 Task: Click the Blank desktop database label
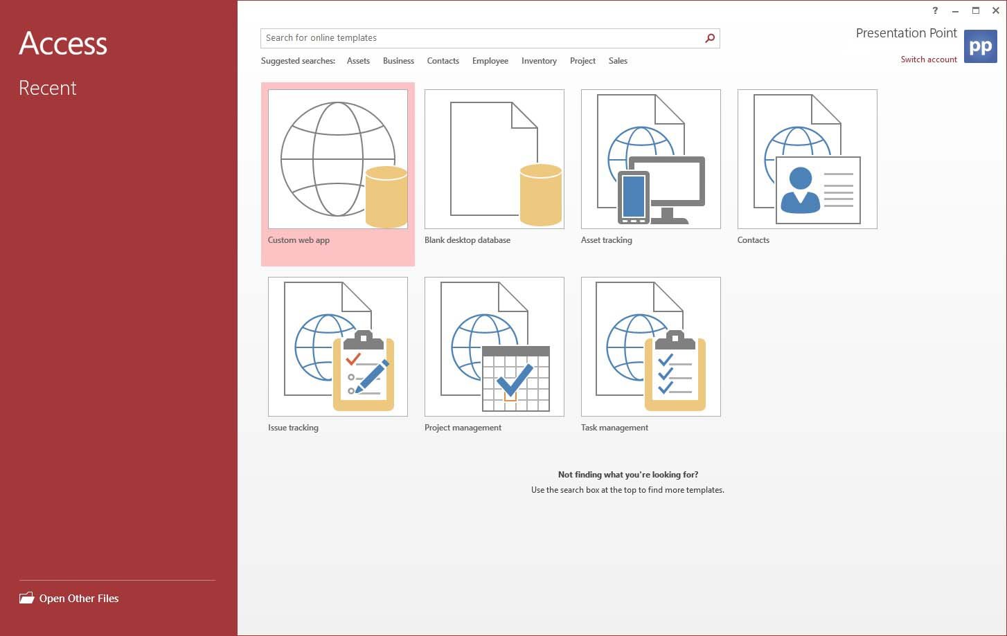[x=467, y=240]
